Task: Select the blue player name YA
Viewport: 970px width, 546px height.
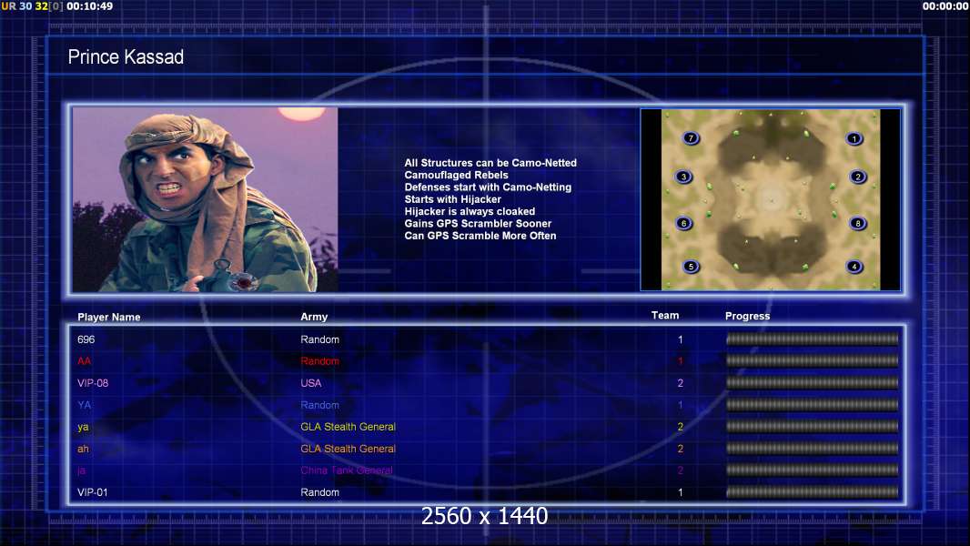Action: tap(84, 405)
